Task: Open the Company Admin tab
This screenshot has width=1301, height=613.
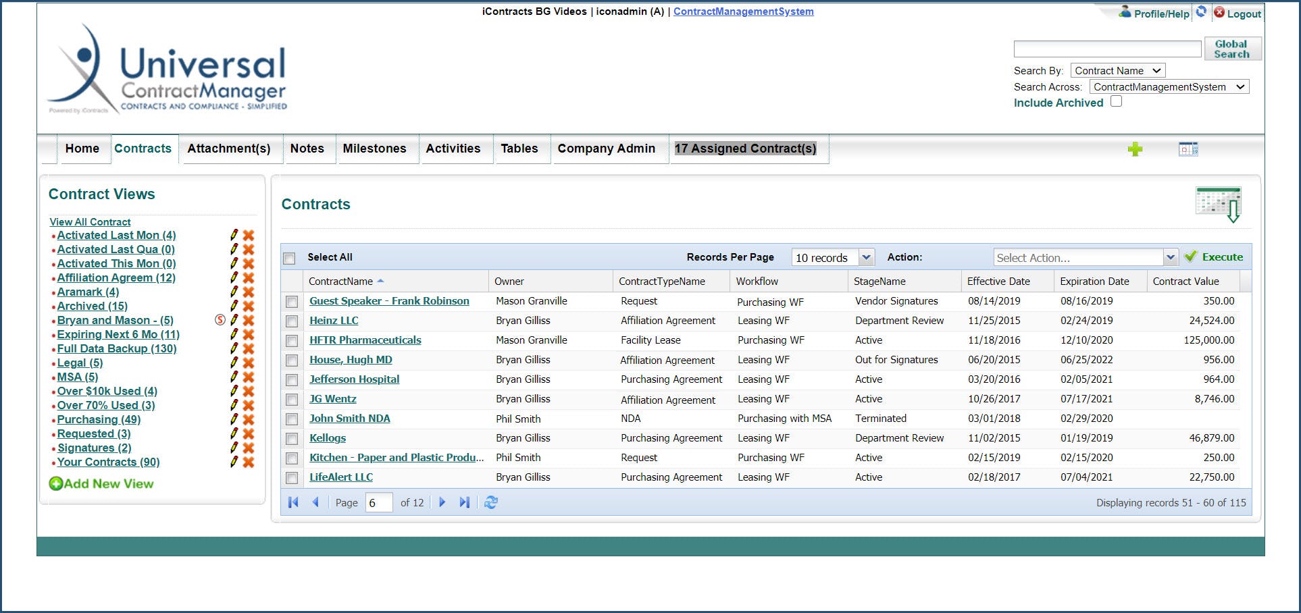Action: coord(606,149)
